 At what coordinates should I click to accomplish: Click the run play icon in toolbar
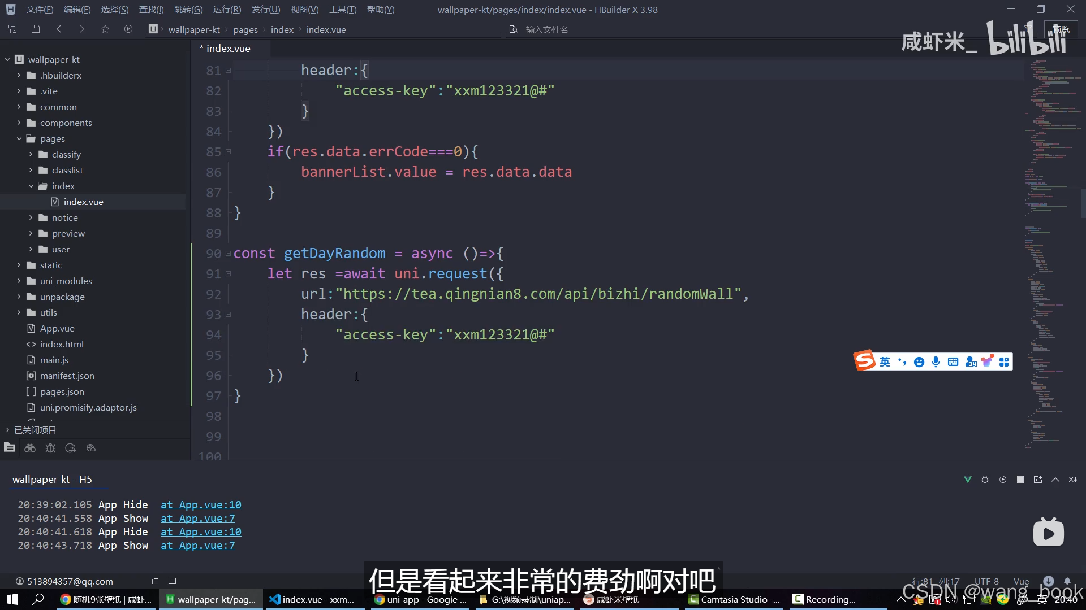(128, 29)
